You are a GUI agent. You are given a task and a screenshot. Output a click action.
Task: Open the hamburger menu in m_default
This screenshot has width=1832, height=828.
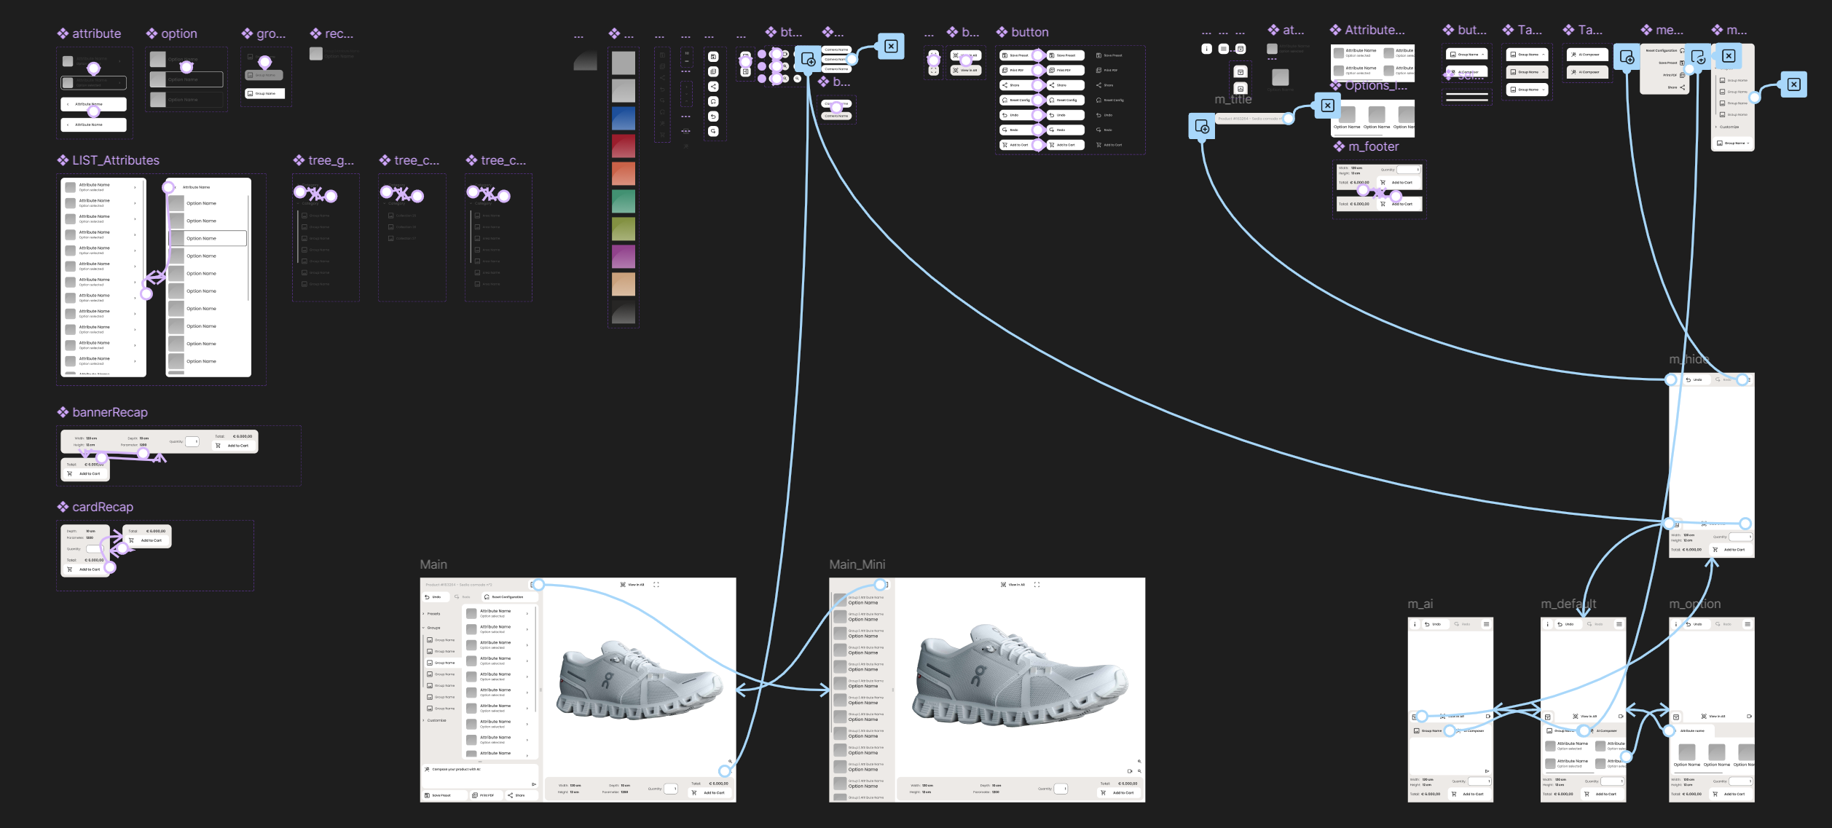tap(1619, 624)
